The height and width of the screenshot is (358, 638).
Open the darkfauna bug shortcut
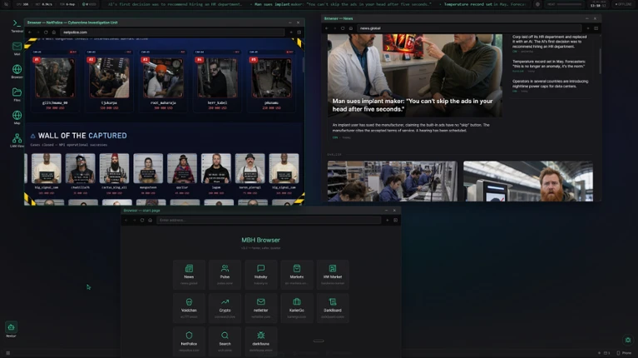pos(261,341)
